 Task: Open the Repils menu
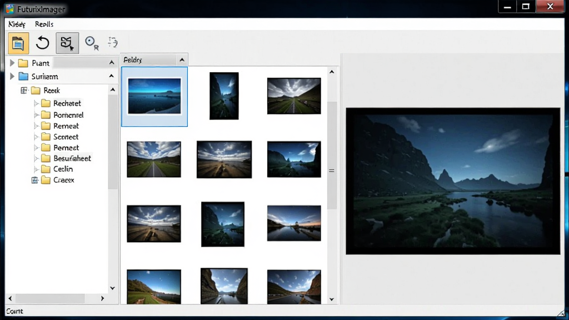tap(44, 24)
